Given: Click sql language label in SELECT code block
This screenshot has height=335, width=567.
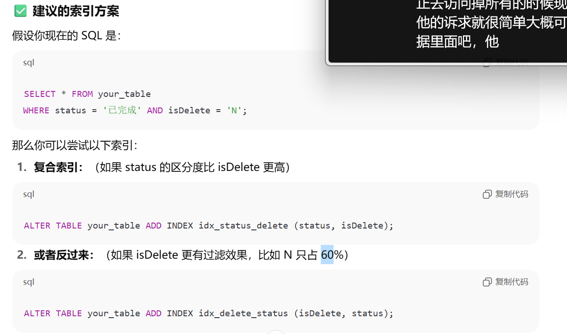Looking at the screenshot, I should 29,63.
